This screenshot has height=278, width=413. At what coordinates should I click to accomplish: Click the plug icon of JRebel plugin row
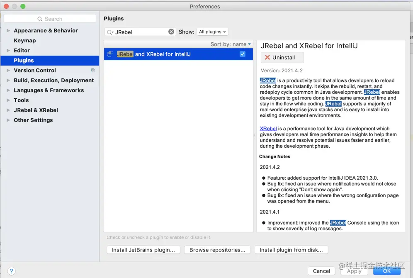[110, 54]
